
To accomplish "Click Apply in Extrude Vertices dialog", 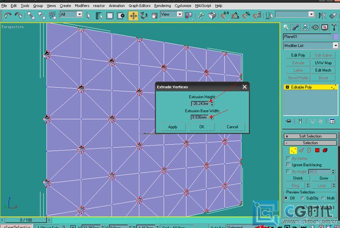I will click(173, 127).
